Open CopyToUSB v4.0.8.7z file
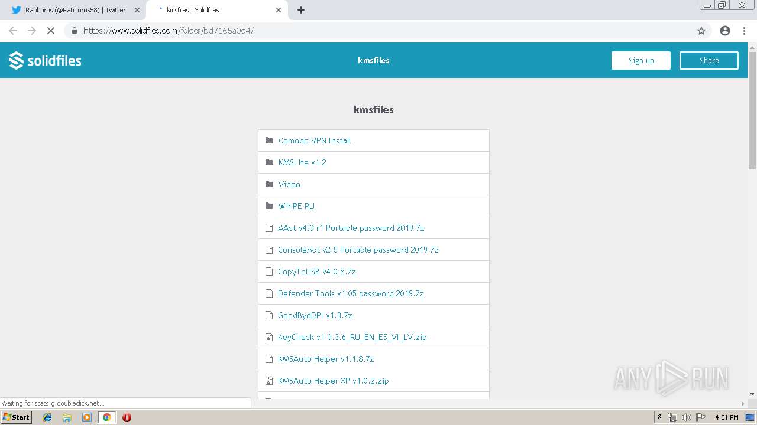This screenshot has width=757, height=425. (317, 272)
